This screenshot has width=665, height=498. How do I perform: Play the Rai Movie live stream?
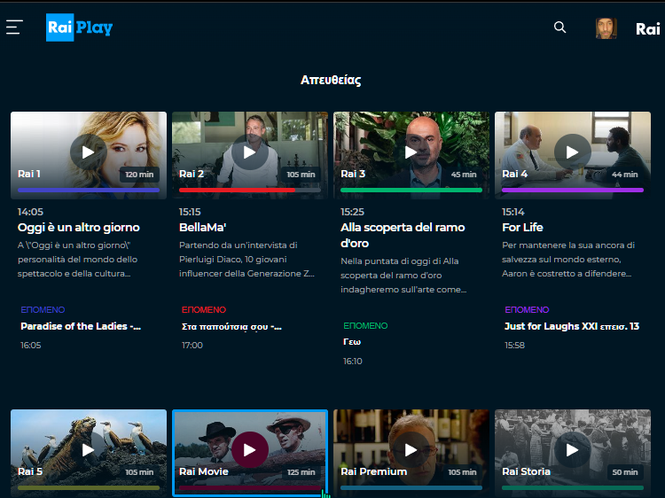pos(250,450)
